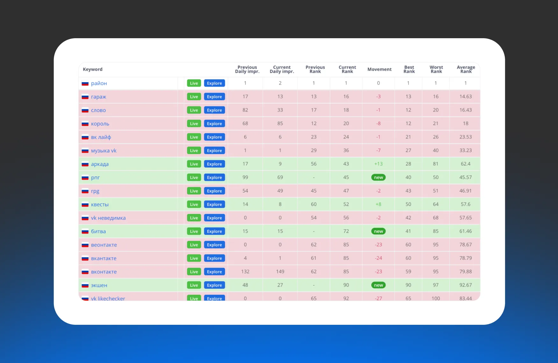The width and height of the screenshot is (558, 363).
Task: Explore the keyword гараж
Action: pos(214,96)
